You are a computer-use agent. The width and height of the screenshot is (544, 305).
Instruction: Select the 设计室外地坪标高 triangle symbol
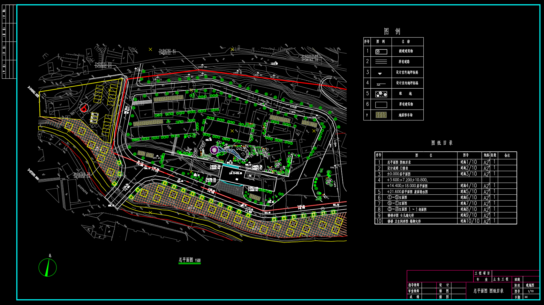[380, 73]
